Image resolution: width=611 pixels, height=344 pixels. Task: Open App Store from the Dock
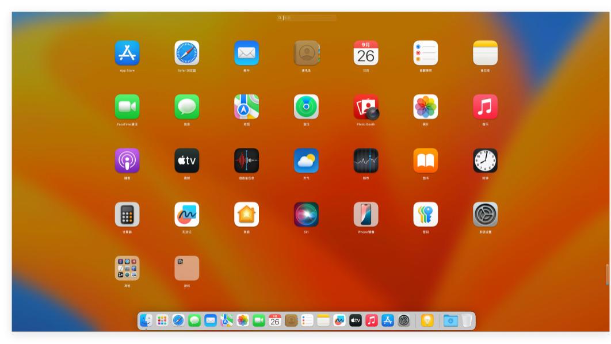click(x=387, y=320)
